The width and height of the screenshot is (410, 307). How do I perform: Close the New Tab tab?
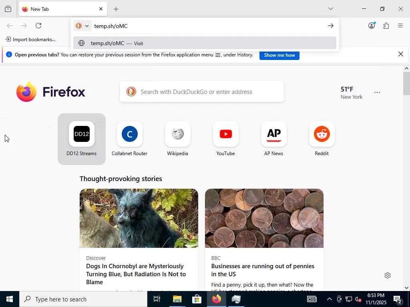(x=101, y=9)
